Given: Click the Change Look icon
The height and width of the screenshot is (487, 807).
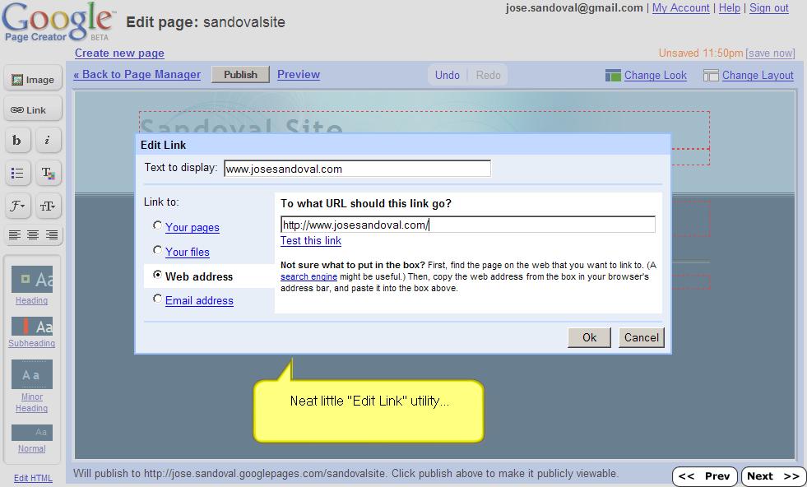Looking at the screenshot, I should coord(613,76).
